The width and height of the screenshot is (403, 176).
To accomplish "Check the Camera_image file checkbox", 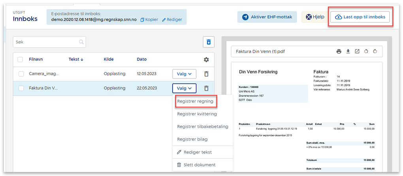I will (x=21, y=74).
